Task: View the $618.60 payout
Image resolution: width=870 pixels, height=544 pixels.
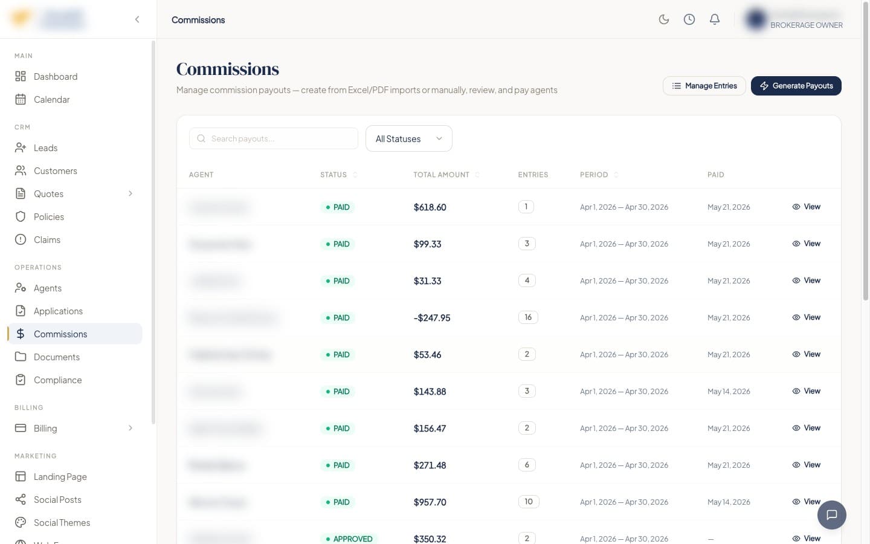Action: coord(807,207)
